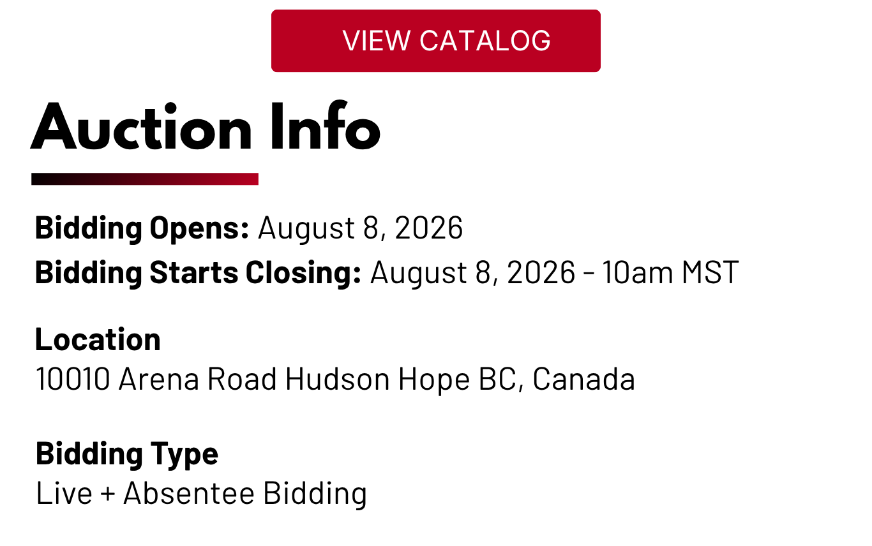Click the word CATALOG on red button
The width and height of the screenshot is (872, 546).
[485, 41]
